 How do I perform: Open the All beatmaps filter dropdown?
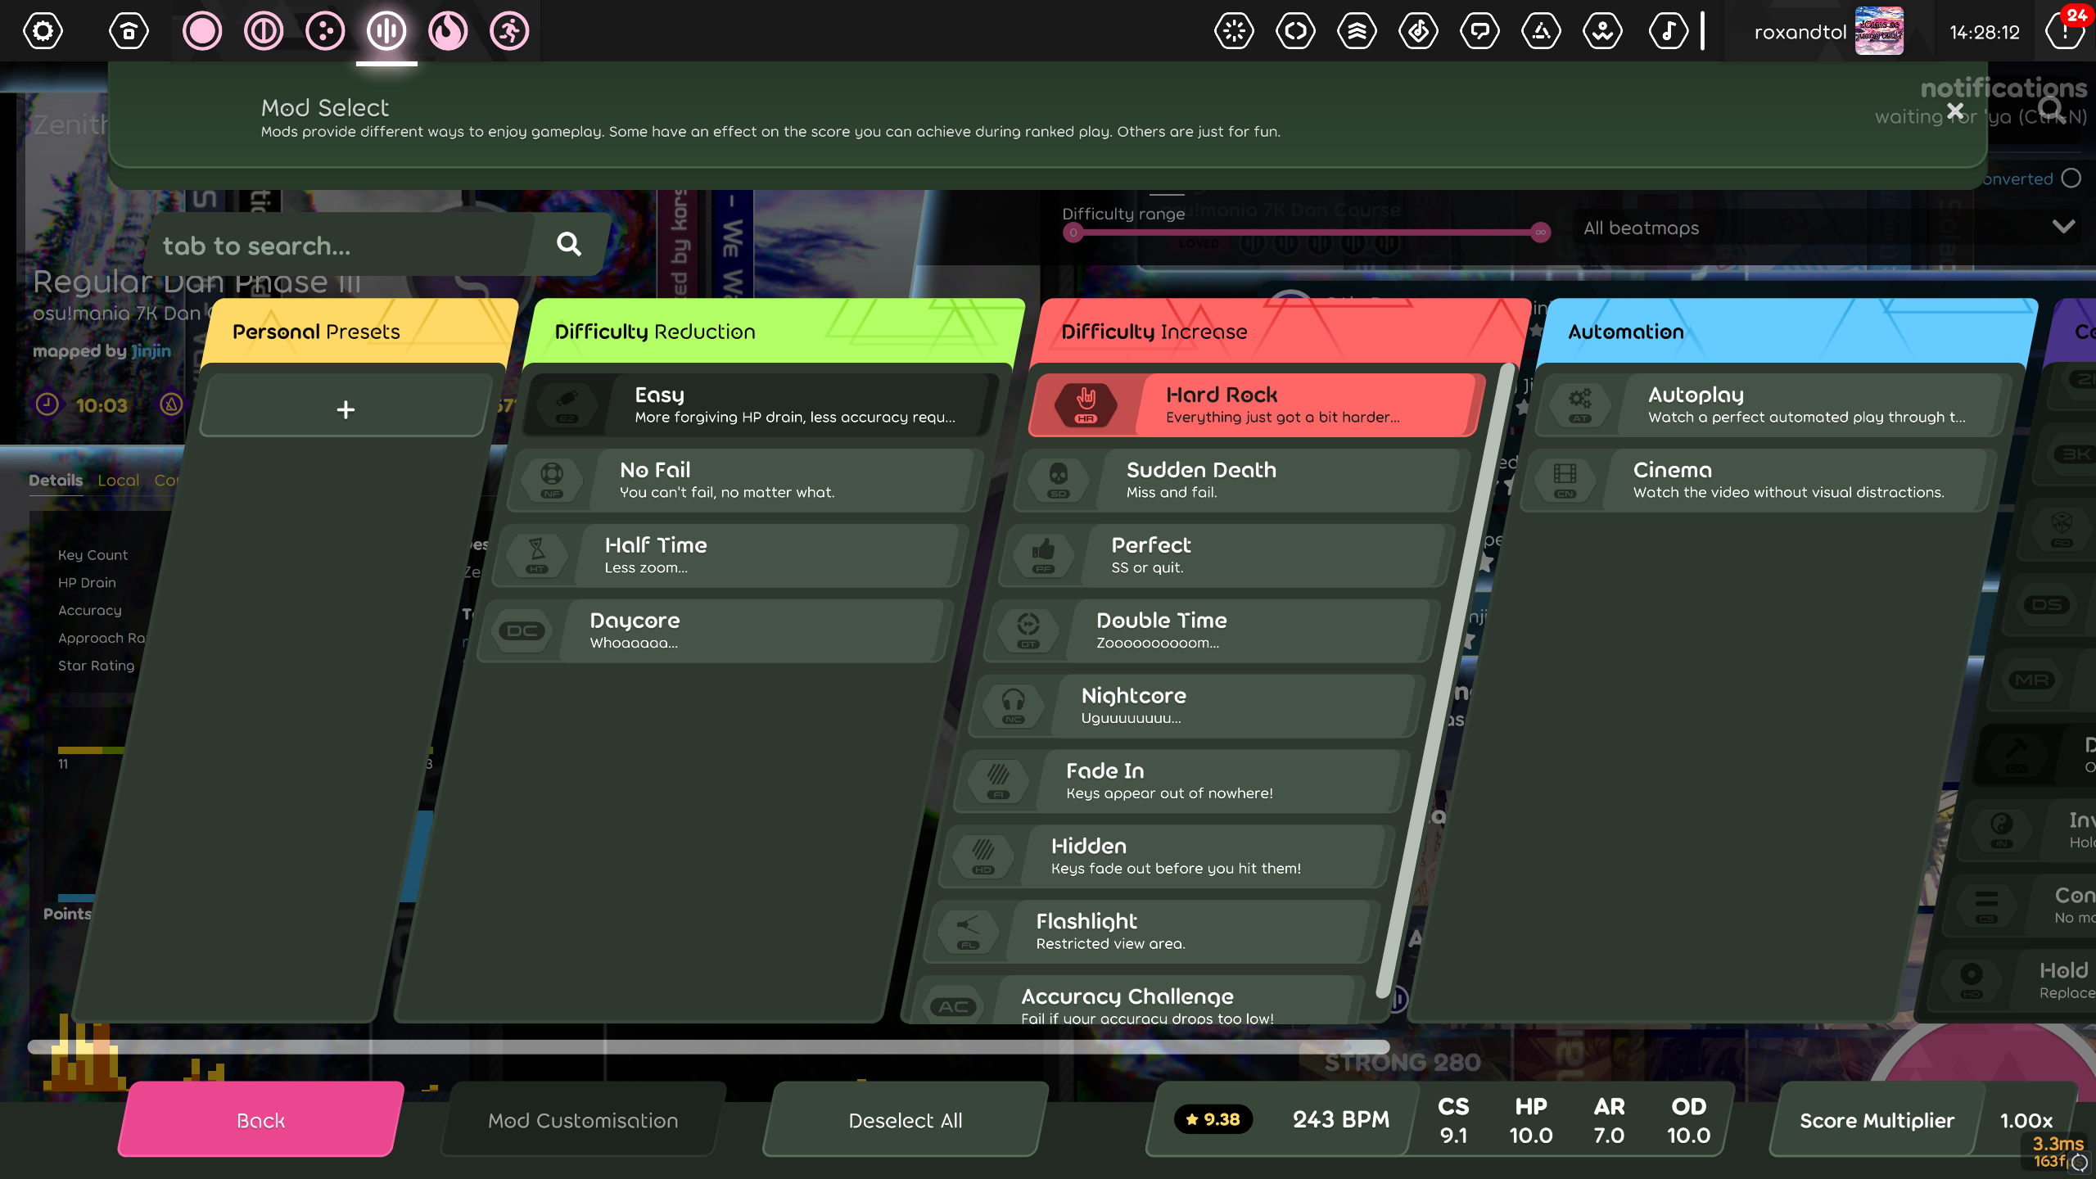click(x=1826, y=228)
